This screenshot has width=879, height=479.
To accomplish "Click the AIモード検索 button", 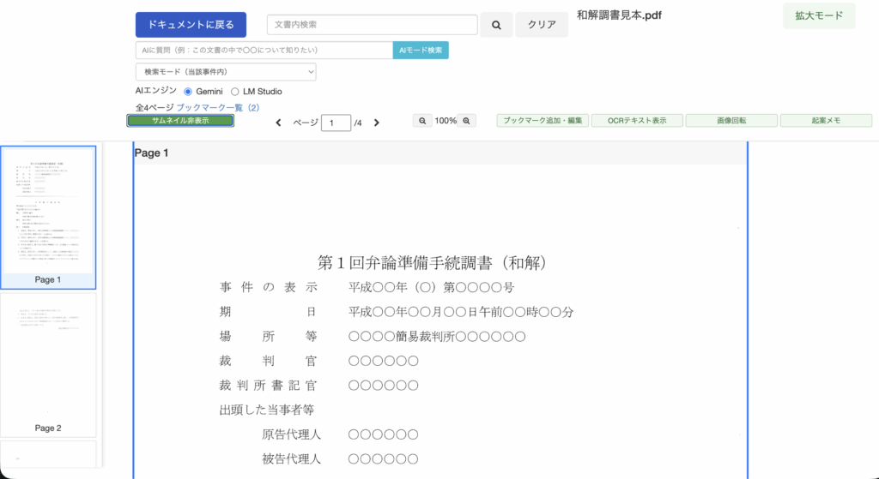I will pos(421,51).
